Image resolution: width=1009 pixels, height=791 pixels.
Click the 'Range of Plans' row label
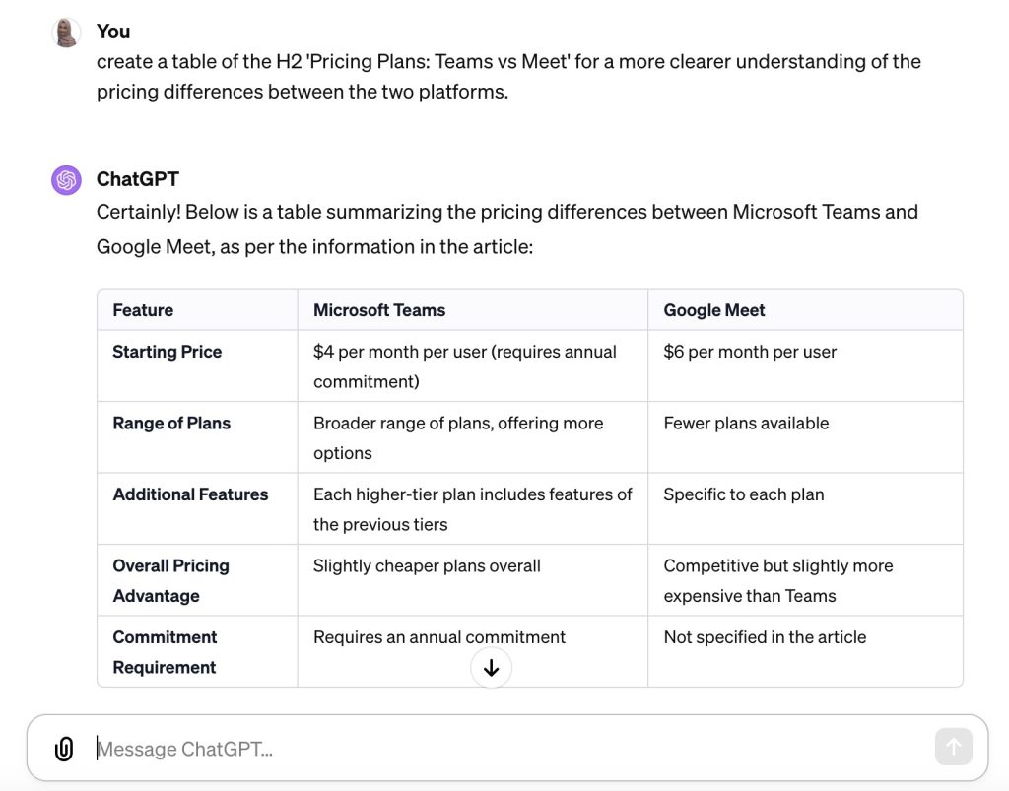pos(171,424)
